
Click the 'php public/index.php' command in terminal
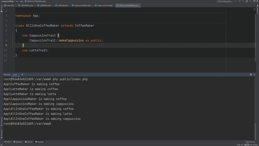pyautogui.click(x=70, y=79)
